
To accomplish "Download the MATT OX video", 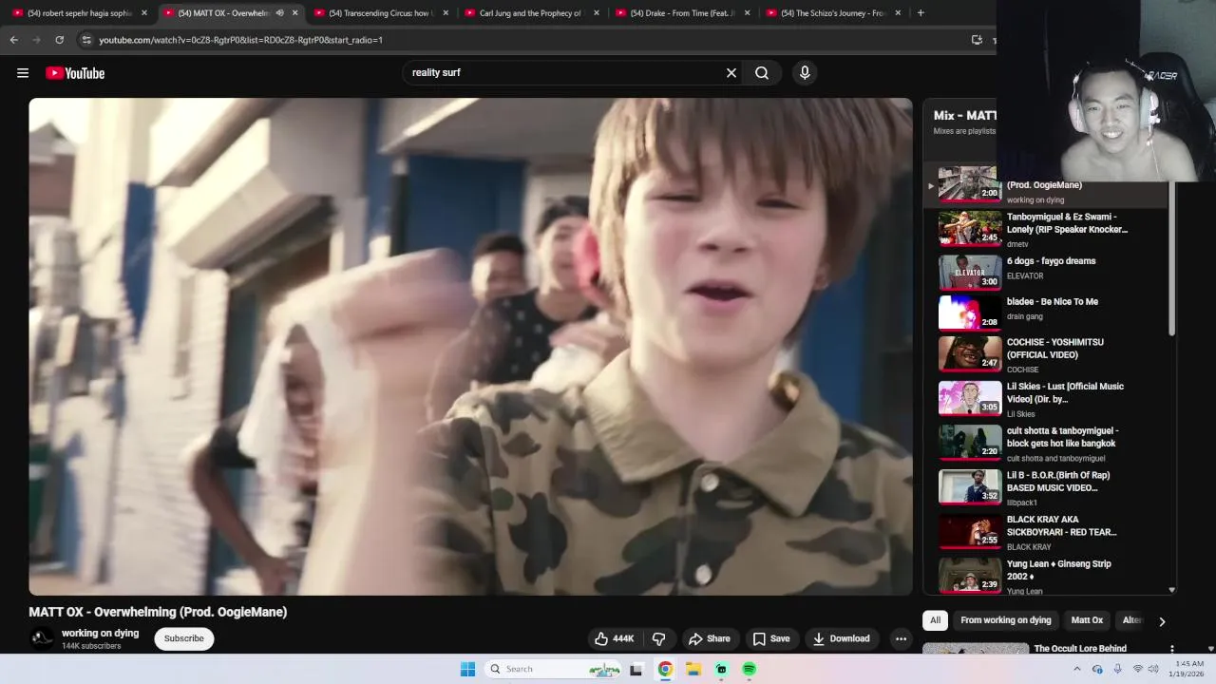I will tap(842, 638).
